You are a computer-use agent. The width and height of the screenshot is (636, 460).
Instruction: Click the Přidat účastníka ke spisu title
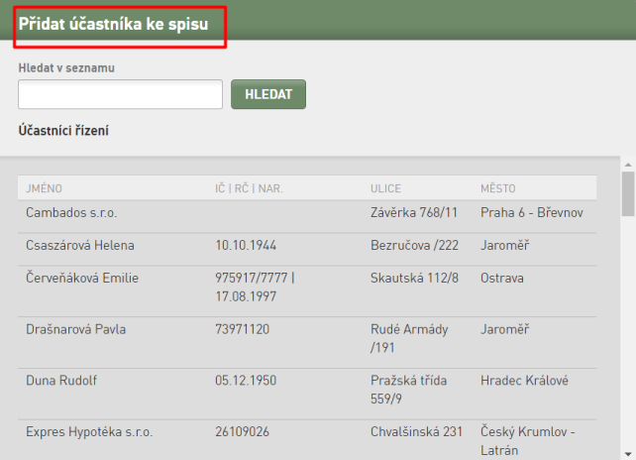click(114, 24)
